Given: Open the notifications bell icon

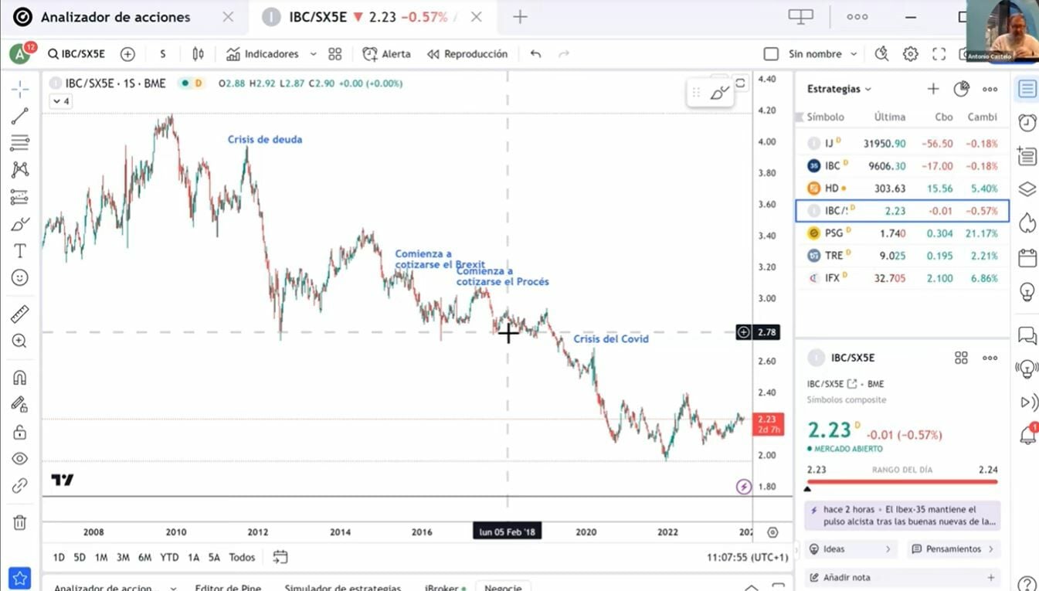Looking at the screenshot, I should [1027, 434].
